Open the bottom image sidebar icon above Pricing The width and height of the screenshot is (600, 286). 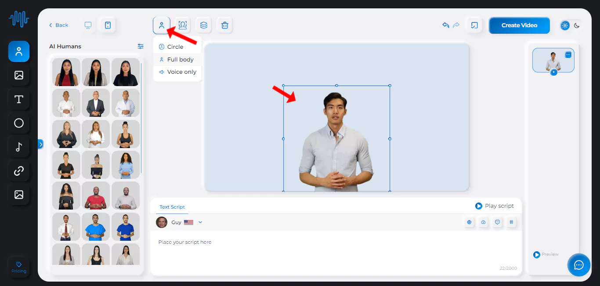(19, 194)
